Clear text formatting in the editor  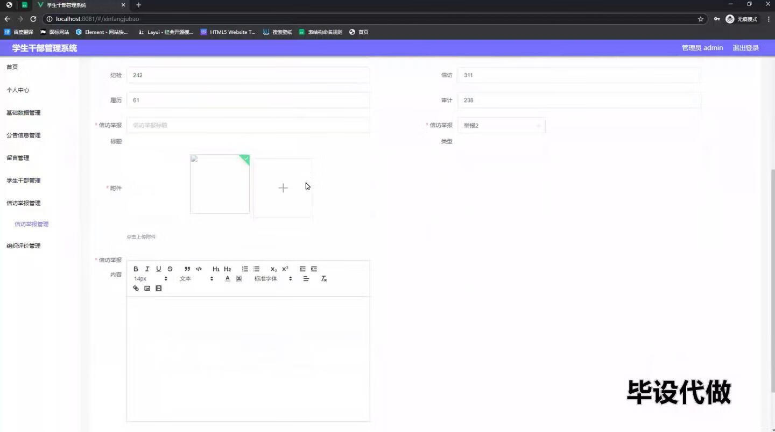[x=323, y=278]
